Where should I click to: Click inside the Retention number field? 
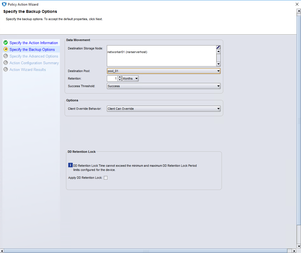click(112, 79)
